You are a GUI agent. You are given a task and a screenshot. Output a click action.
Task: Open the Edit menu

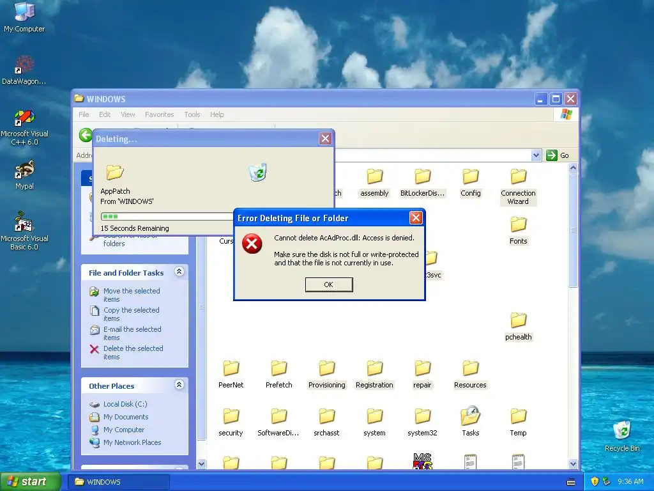coord(105,114)
